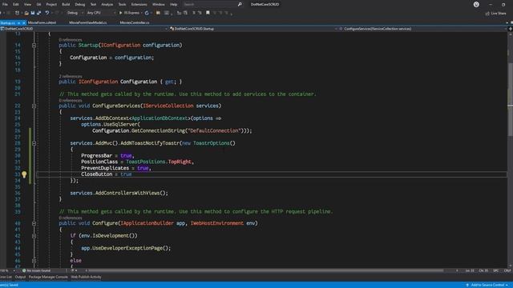
Task: Click the AddControllersWithViews call in line 36
Action: click(x=128, y=193)
